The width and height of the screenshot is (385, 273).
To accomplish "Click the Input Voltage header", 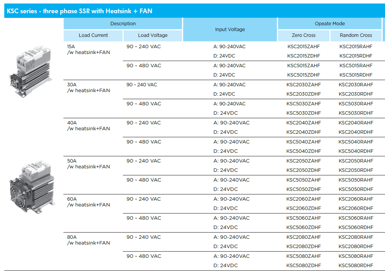I will coord(230,30).
